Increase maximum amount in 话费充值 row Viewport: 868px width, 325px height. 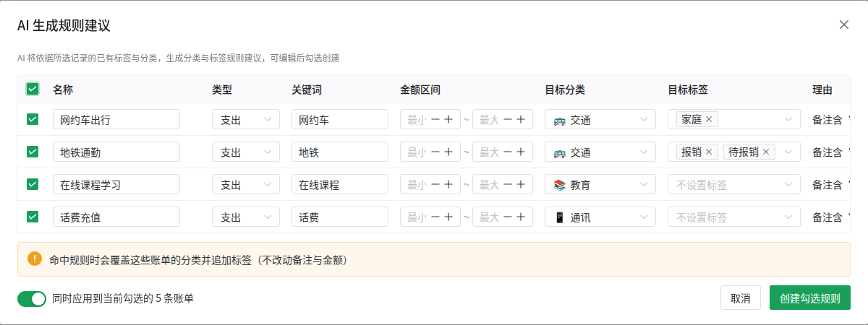[x=521, y=217]
